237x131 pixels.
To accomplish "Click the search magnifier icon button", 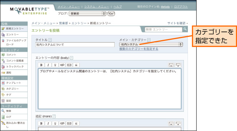I will point(185,29).
